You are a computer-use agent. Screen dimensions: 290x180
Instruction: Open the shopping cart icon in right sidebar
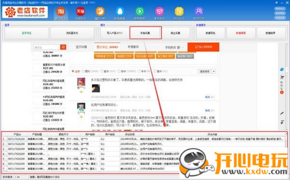pos(282,77)
